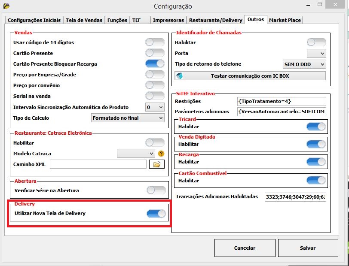
Task: Click Testar comunicação com IC BOX button
Action: coord(250,76)
